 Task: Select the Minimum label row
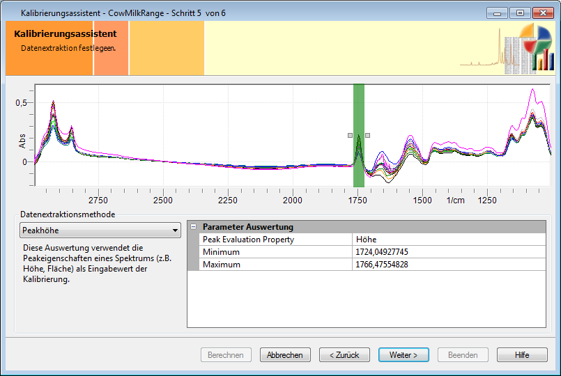point(277,252)
